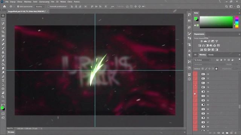Open the Oś czasu timeline tab
Screen dimensions: 241x135
tap(11, 132)
